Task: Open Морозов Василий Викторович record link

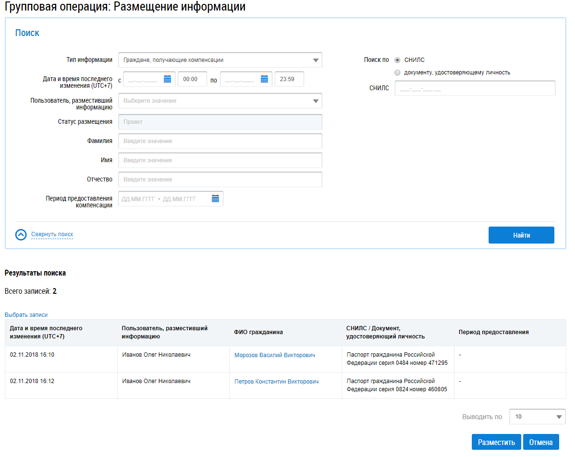Action: [x=275, y=355]
